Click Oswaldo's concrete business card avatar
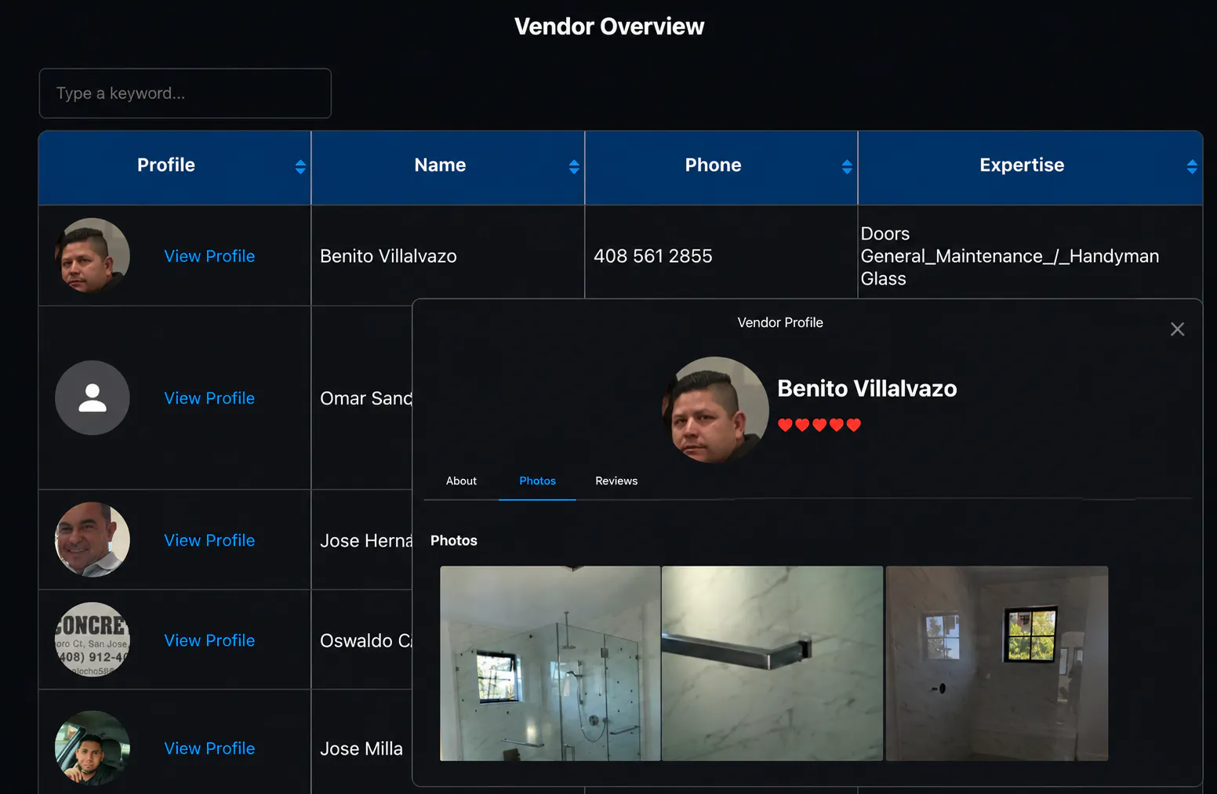The width and height of the screenshot is (1217, 794). 93,640
